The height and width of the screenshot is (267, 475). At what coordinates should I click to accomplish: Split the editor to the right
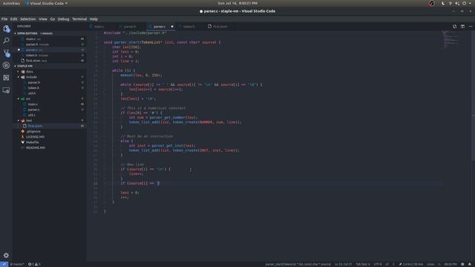tap(462, 27)
